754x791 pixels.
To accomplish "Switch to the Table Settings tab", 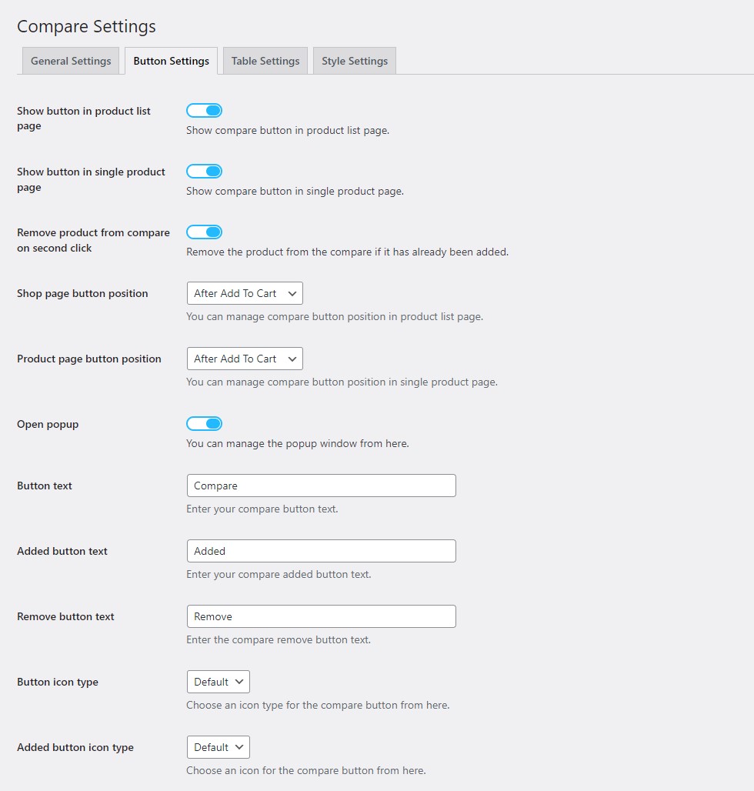I will tap(265, 61).
